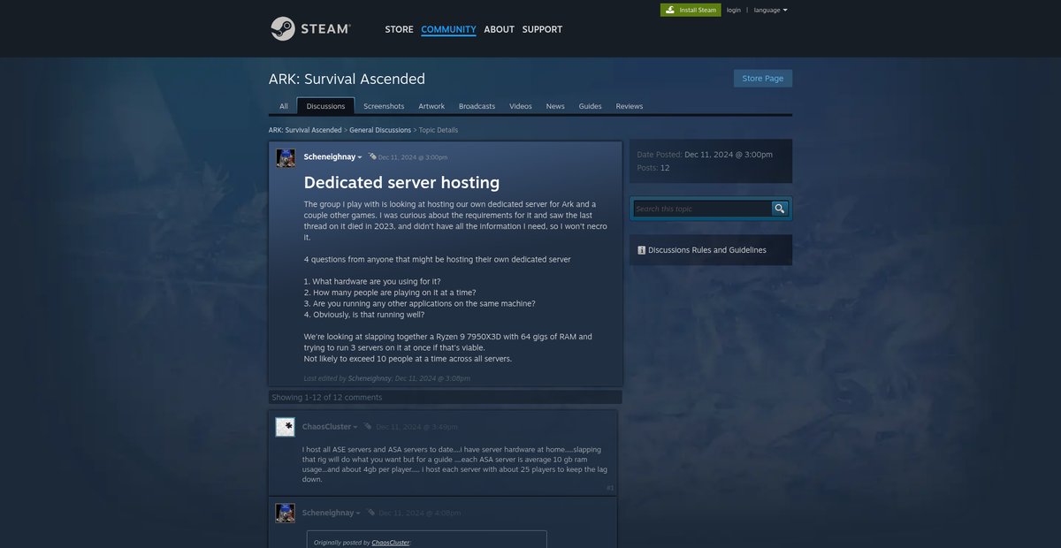Viewport: 1061px width, 548px height.
Task: Click the Date Posted Dec 11, 2024 text
Action: 705,154
